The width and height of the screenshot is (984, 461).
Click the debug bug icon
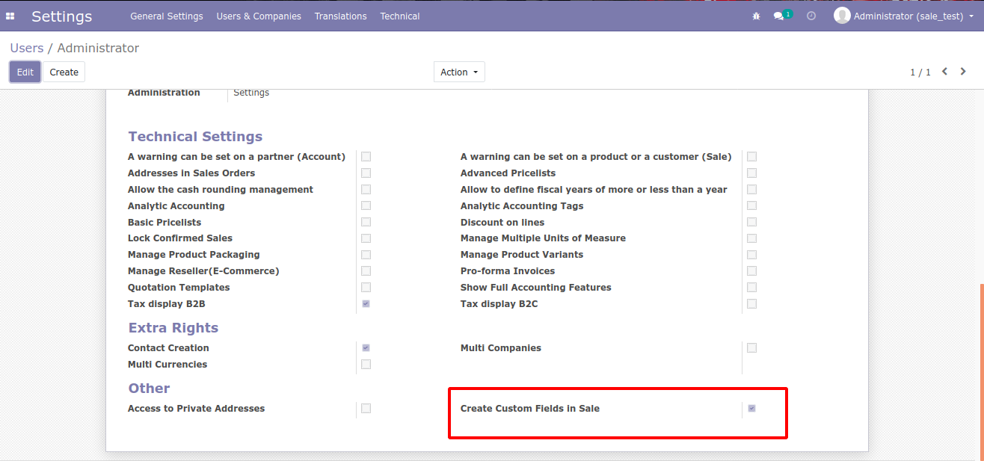[x=756, y=16]
